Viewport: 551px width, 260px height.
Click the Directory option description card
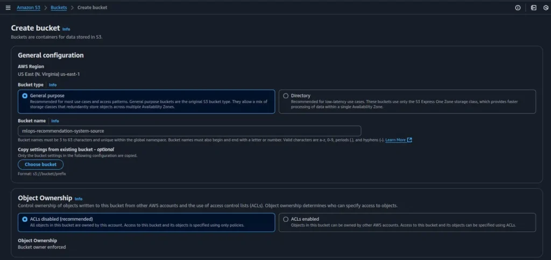point(407,102)
